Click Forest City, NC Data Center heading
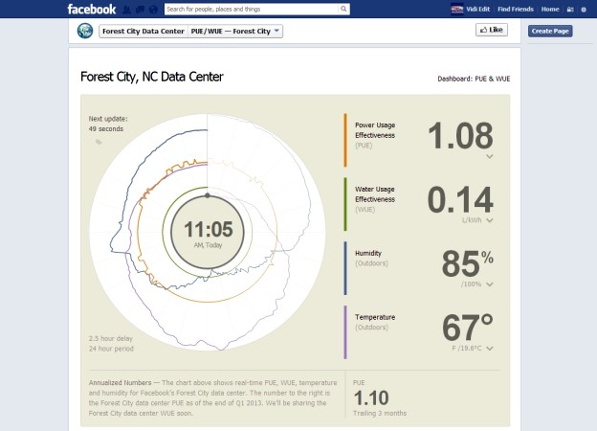 point(151,77)
